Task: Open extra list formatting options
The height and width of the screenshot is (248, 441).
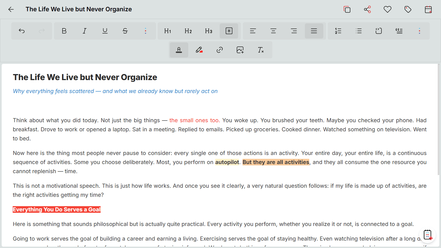Action: [420, 31]
